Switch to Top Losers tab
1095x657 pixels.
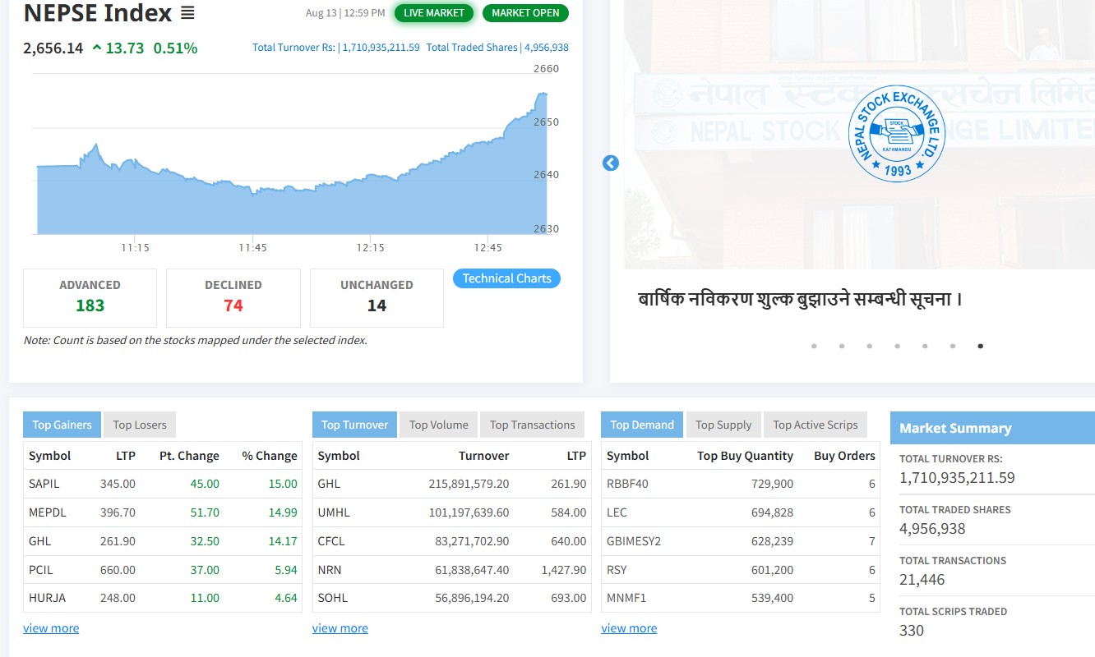(140, 425)
